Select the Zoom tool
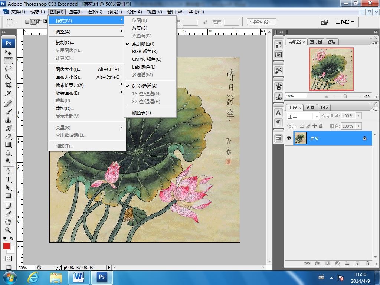This screenshot has height=285, width=380. click(x=8, y=230)
